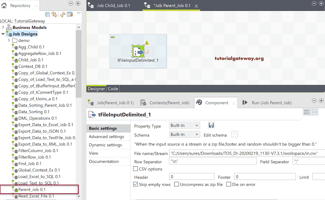Image resolution: width=325 pixels, height=200 pixels.
Task: Click the home icon beside the Repository label
Action: click(3, 5)
